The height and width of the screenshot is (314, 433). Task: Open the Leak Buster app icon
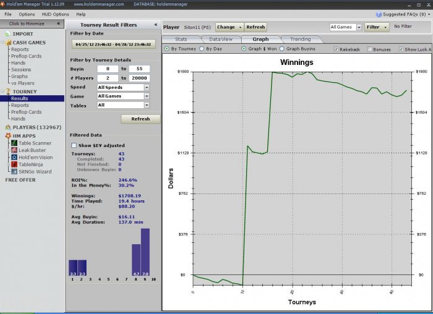(14, 150)
